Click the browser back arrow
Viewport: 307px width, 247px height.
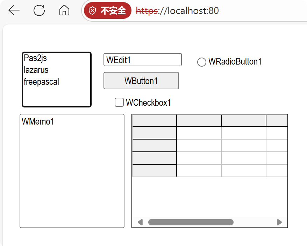pyautogui.click(x=13, y=10)
